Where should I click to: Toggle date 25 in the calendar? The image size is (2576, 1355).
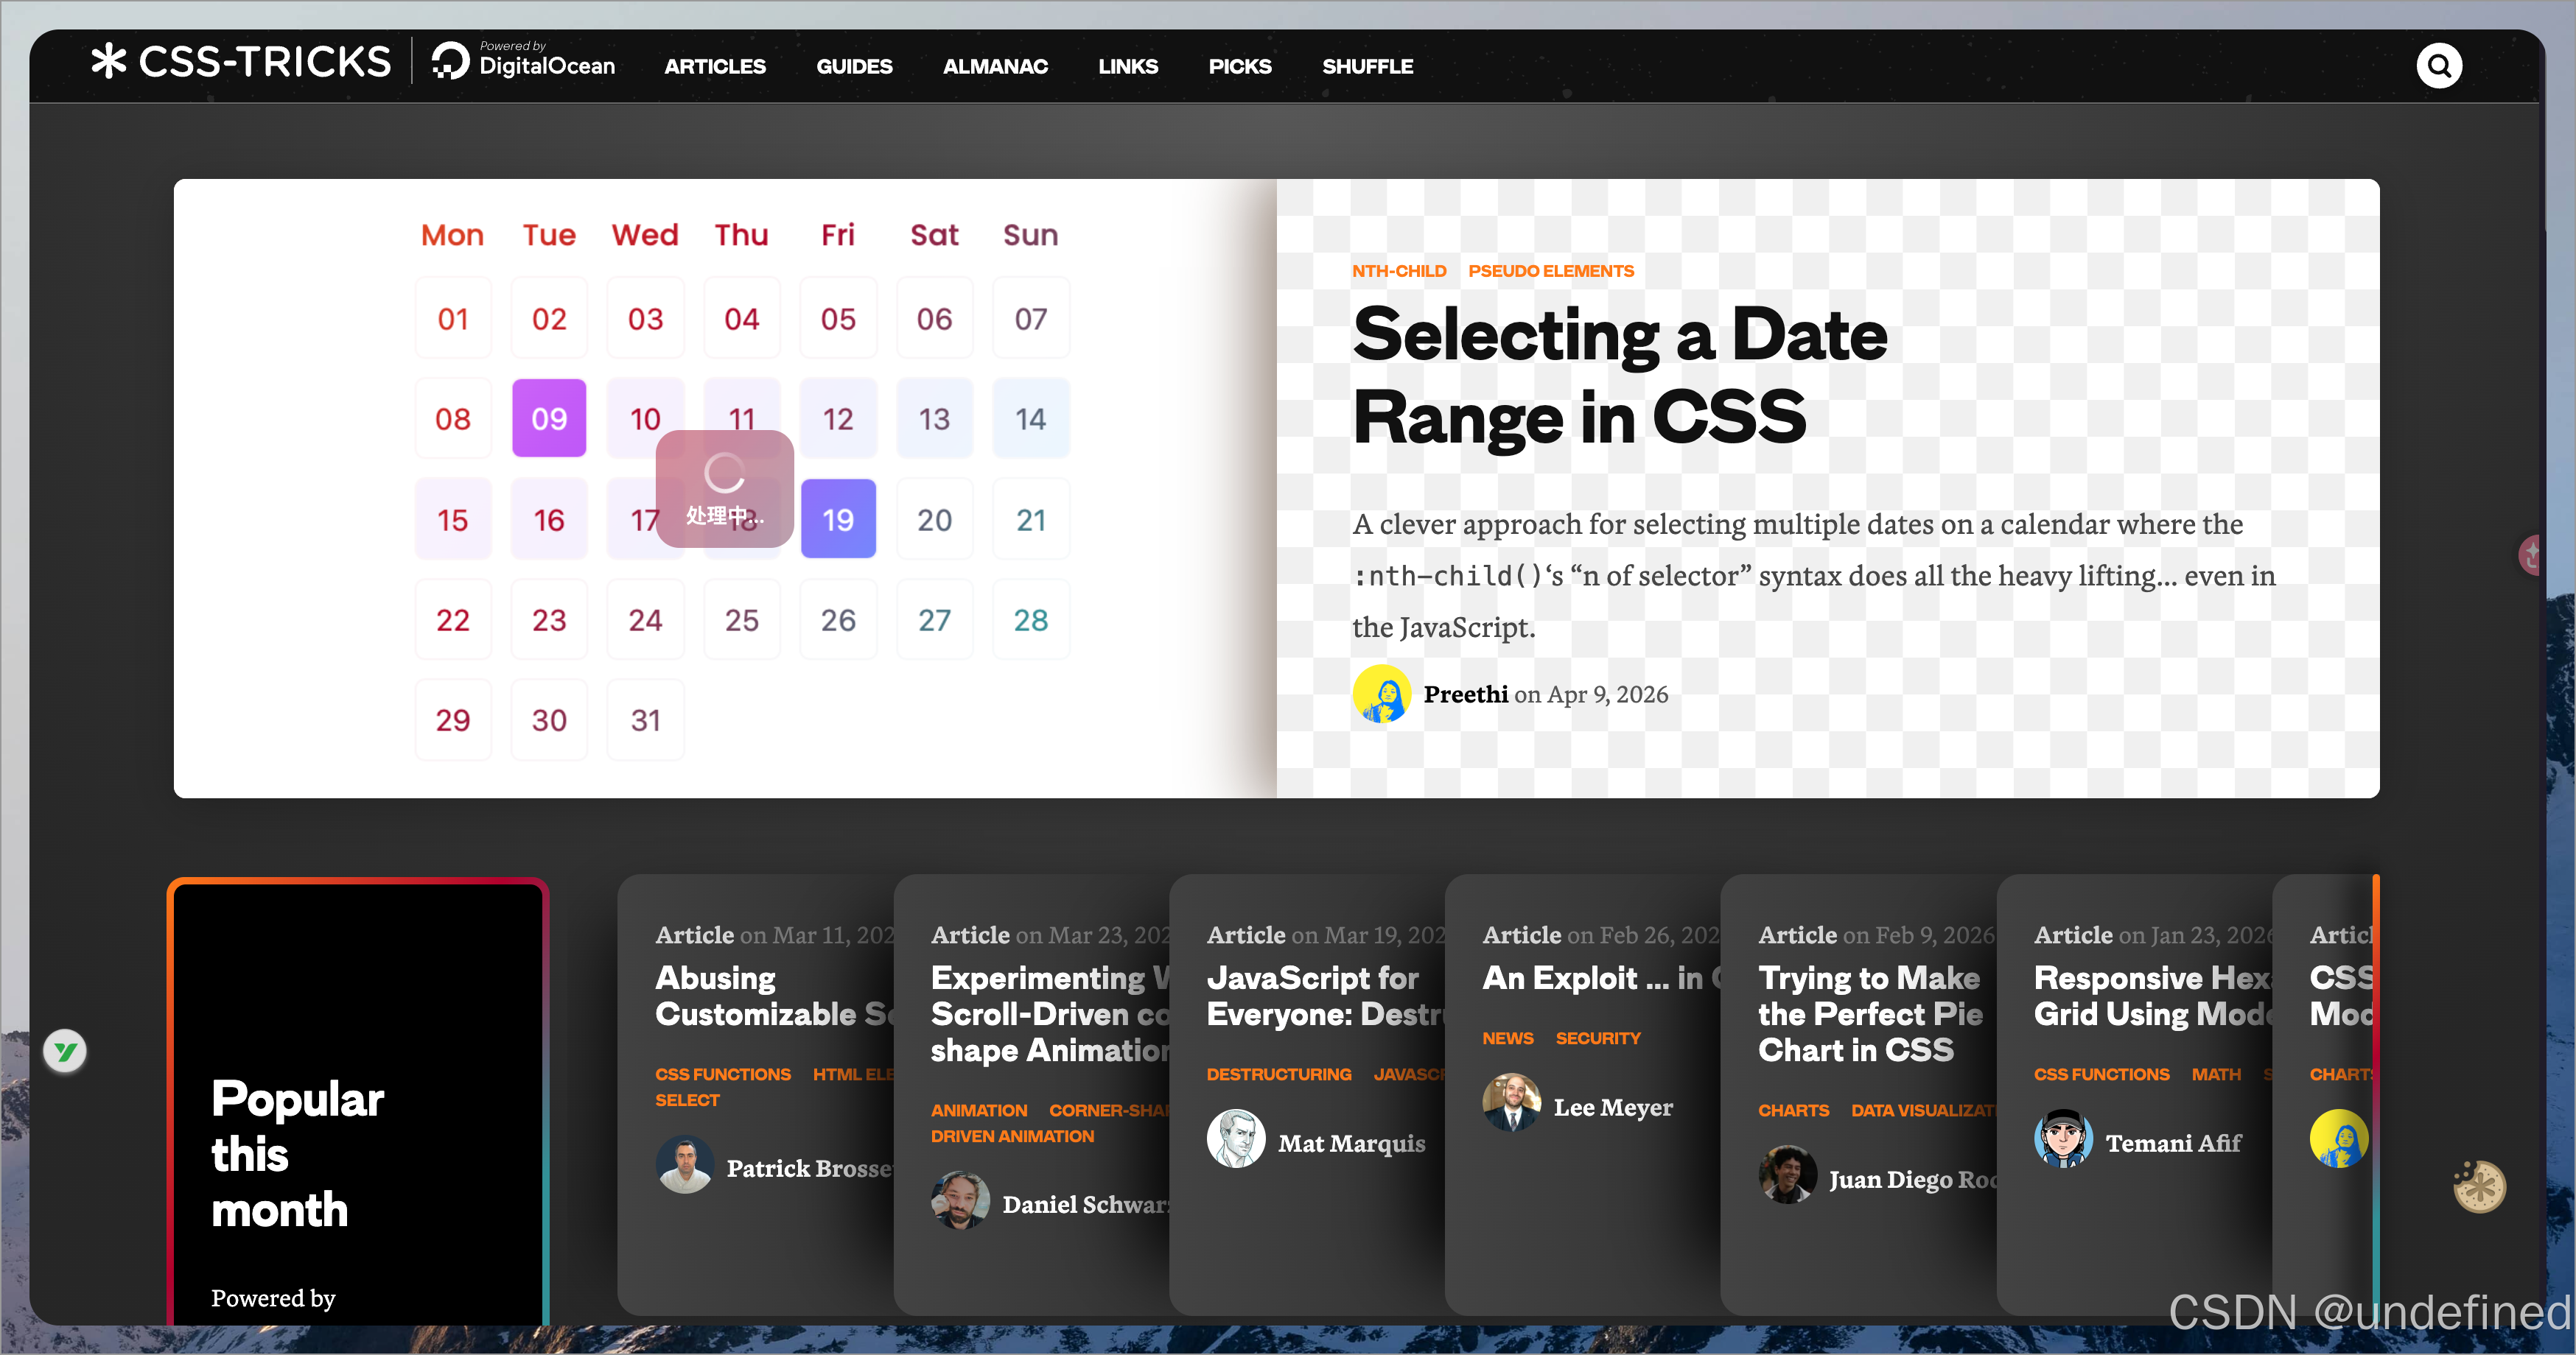741,619
